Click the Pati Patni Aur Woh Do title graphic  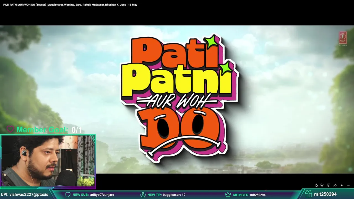[x=179, y=98]
